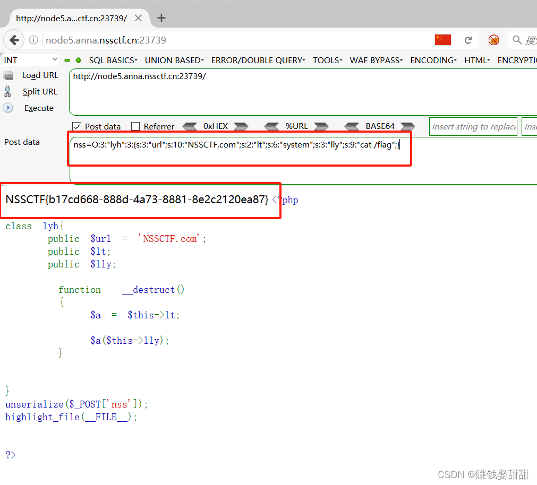This screenshot has height=485, width=537.
Task: Click the '$a($this->lly);' code line
Action: 130,341
